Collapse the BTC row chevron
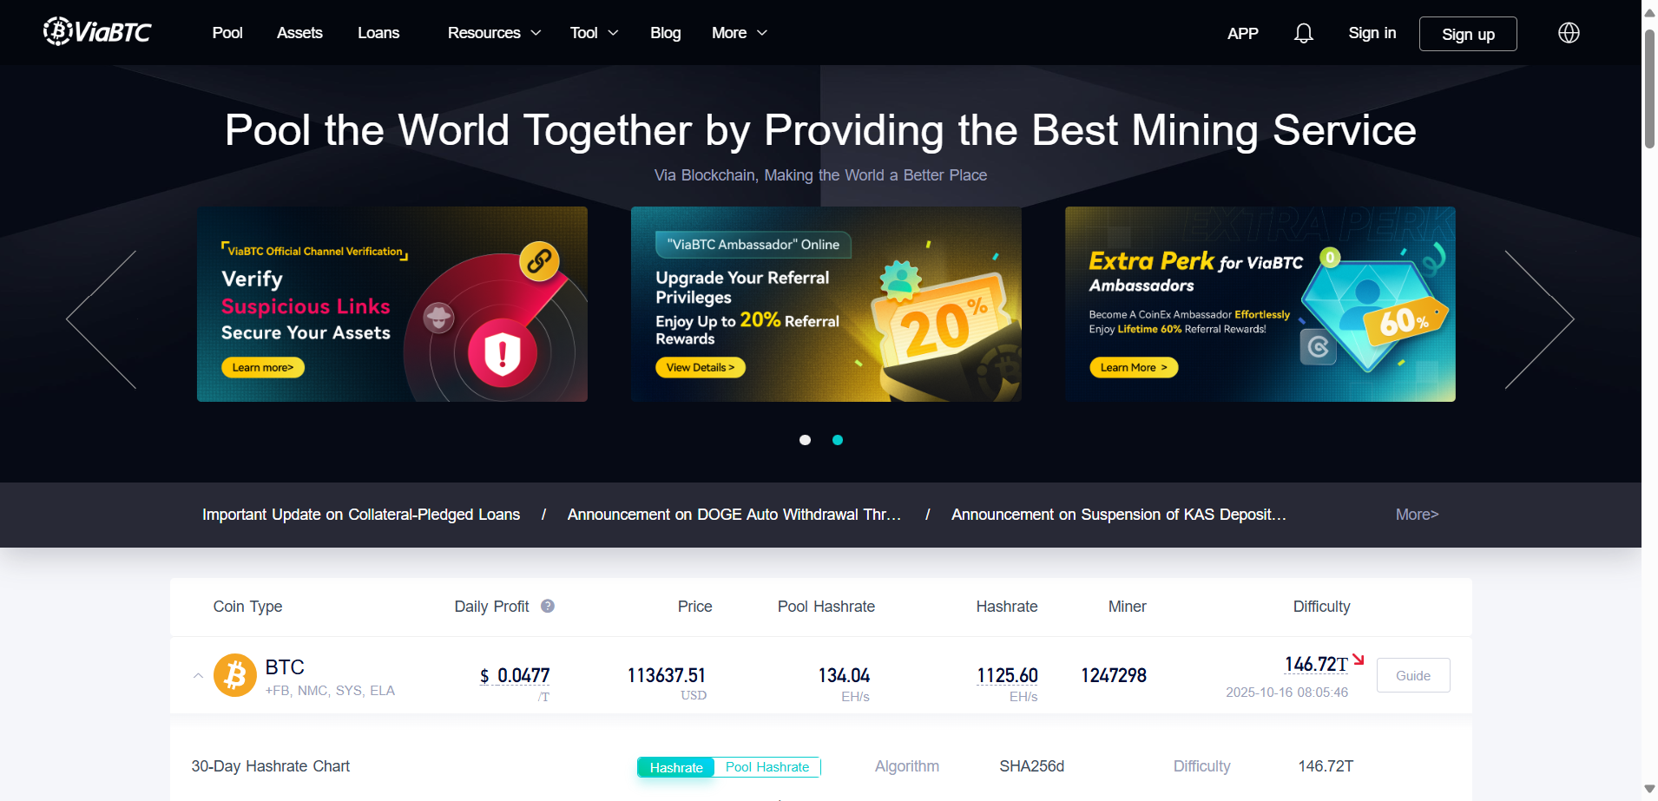This screenshot has width=1658, height=801. (x=198, y=675)
